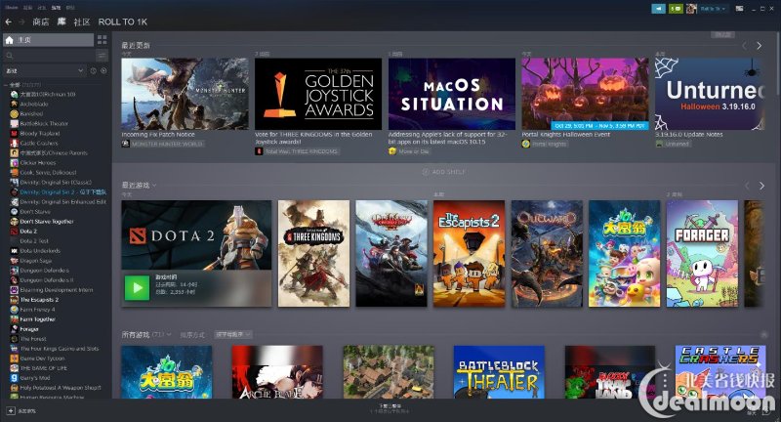Viewport: 781px width, 422px height.
Task: Open BattleBlock Theater cover in all games
Action: click(x=499, y=372)
